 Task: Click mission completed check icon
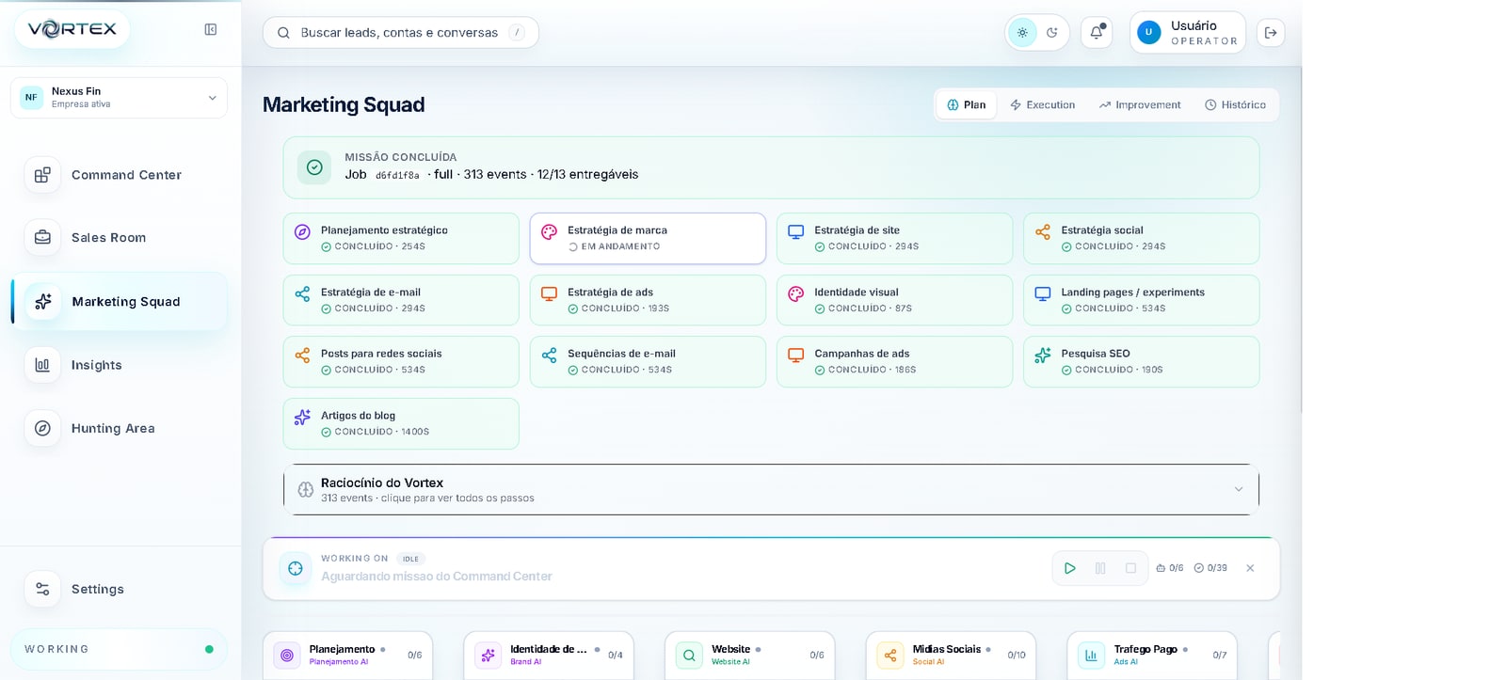pyautogui.click(x=314, y=167)
